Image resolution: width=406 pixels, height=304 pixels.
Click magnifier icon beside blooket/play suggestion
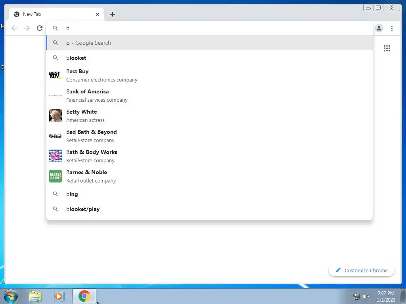point(56,209)
